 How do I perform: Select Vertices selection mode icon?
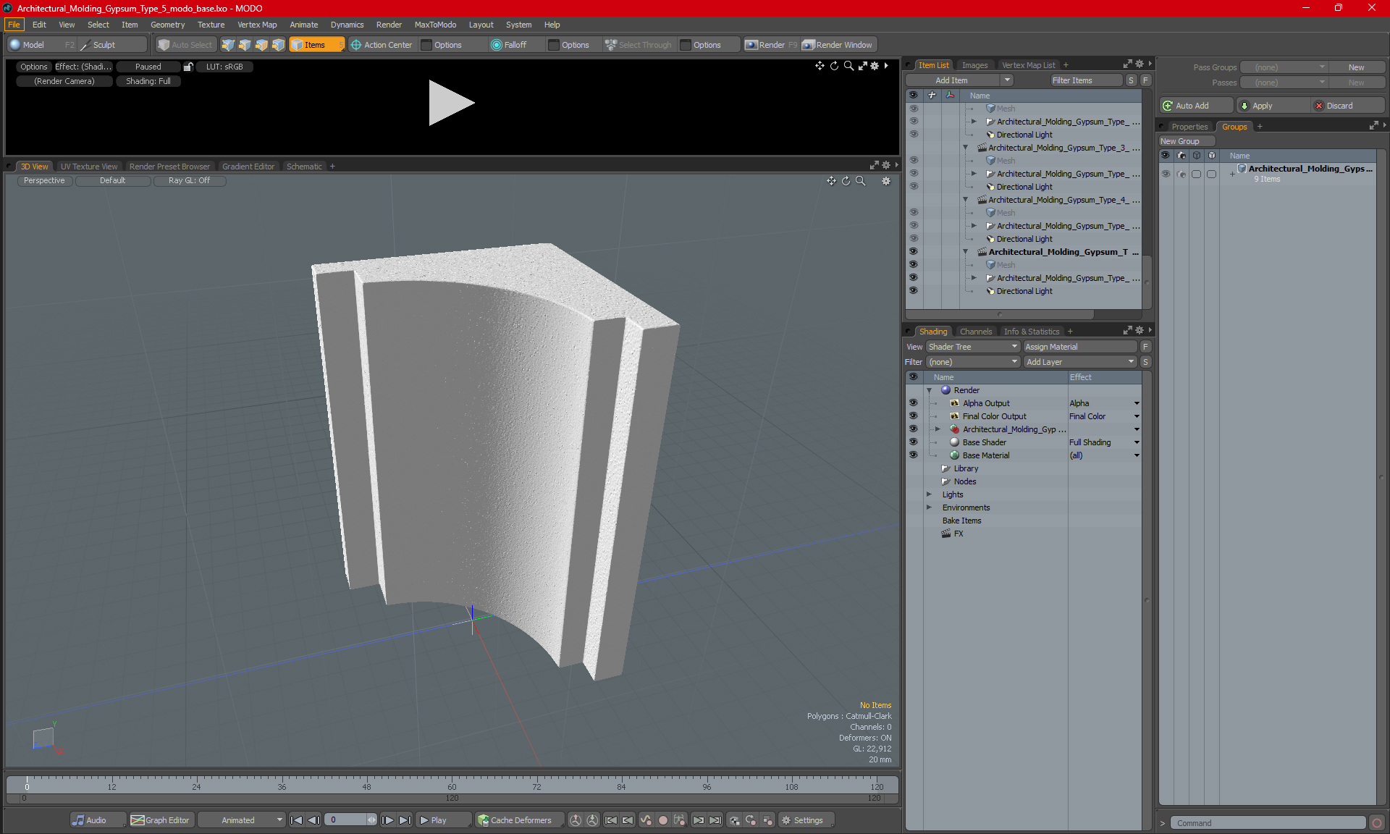pyautogui.click(x=228, y=45)
